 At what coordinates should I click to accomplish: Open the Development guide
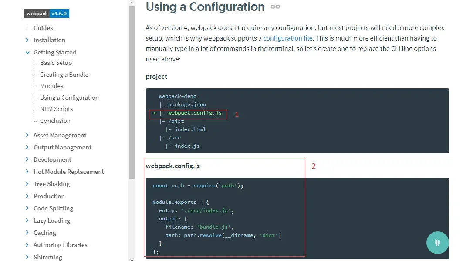coord(52,159)
